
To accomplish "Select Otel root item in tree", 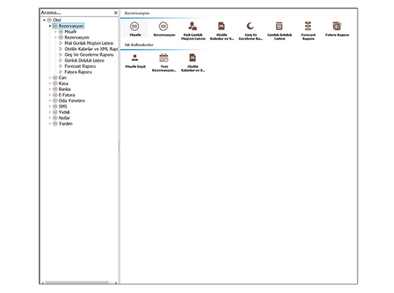I will (x=54, y=20).
